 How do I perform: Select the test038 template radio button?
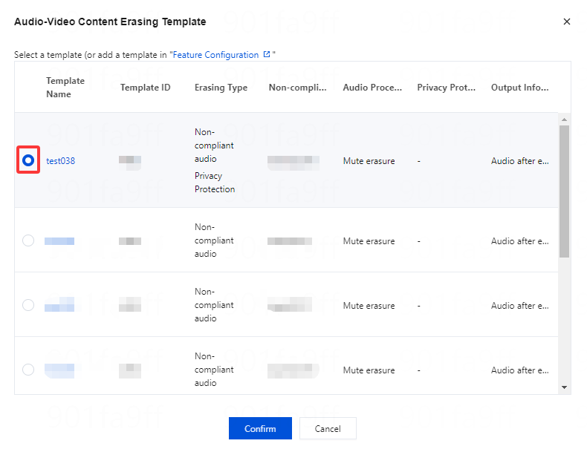point(28,160)
